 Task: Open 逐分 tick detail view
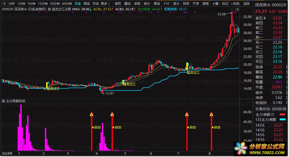pyautogui.click(x=176, y=3)
